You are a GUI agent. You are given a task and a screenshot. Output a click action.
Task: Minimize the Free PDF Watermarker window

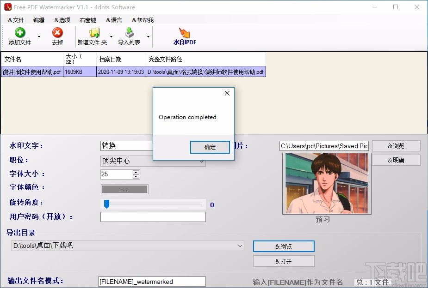(x=375, y=7)
